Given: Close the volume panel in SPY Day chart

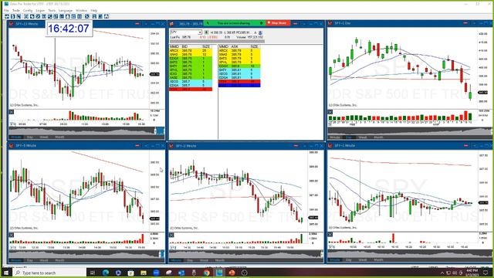Looking at the screenshot, I should click(x=330, y=112).
